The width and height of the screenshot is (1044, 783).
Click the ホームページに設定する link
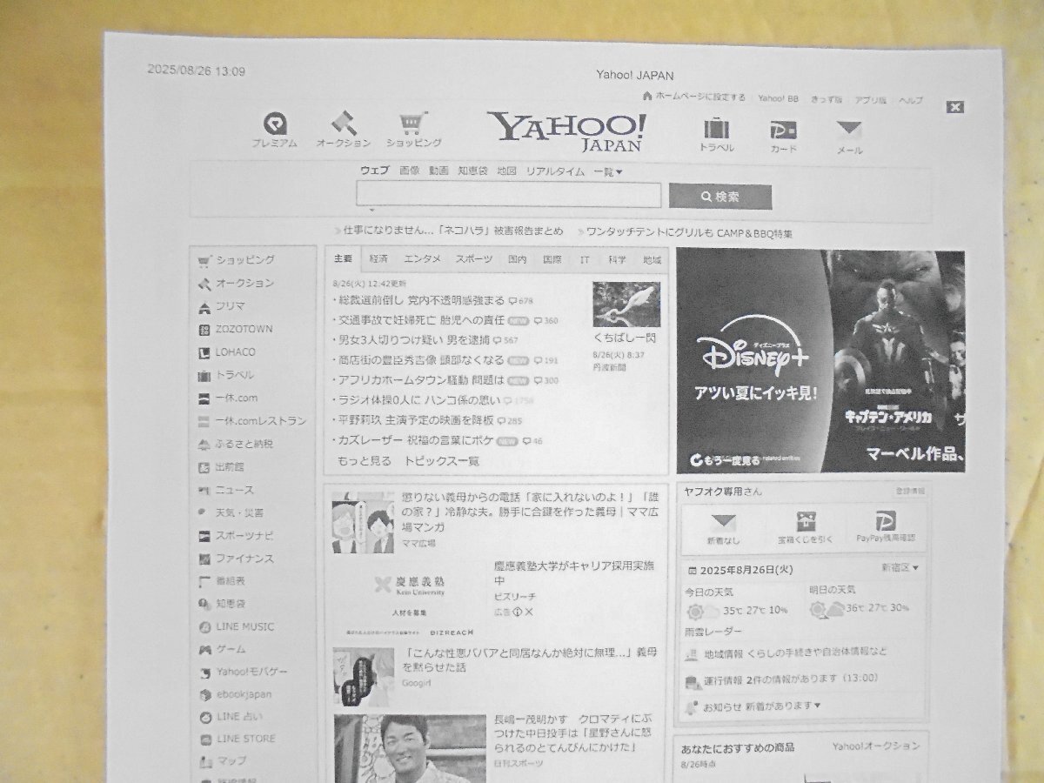(x=700, y=97)
